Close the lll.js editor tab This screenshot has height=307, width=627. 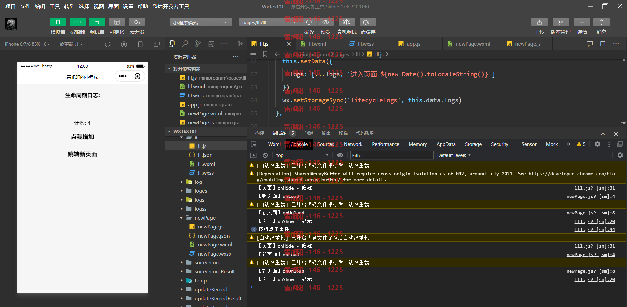(x=289, y=44)
